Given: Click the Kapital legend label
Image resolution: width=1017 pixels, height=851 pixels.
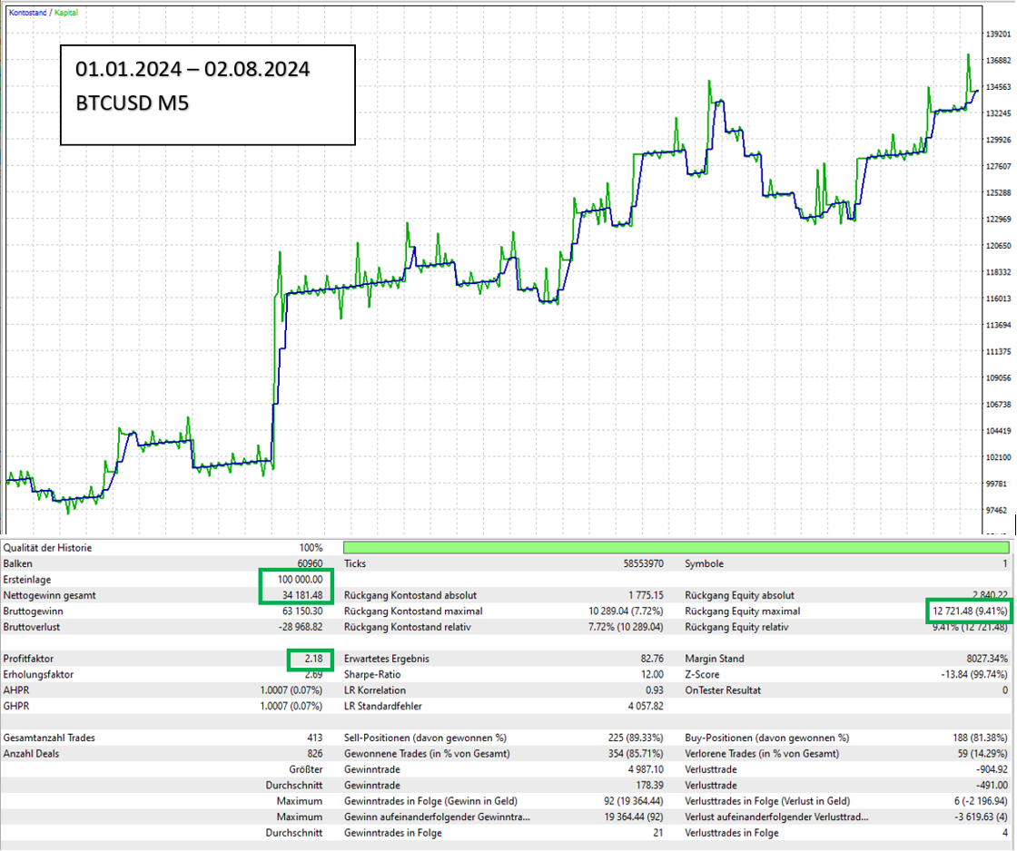Looking at the screenshot, I should (x=66, y=13).
